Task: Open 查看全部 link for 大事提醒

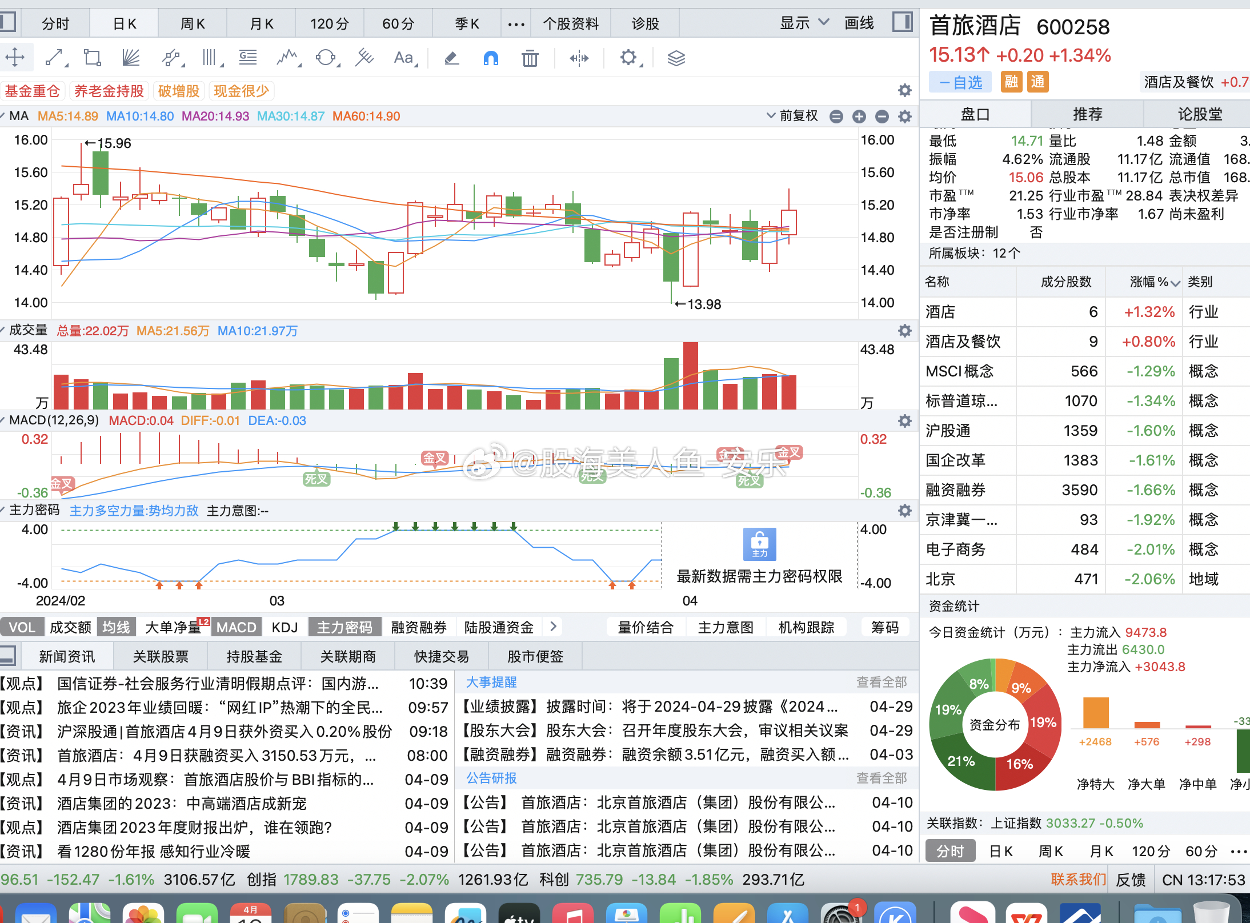Action: point(882,682)
